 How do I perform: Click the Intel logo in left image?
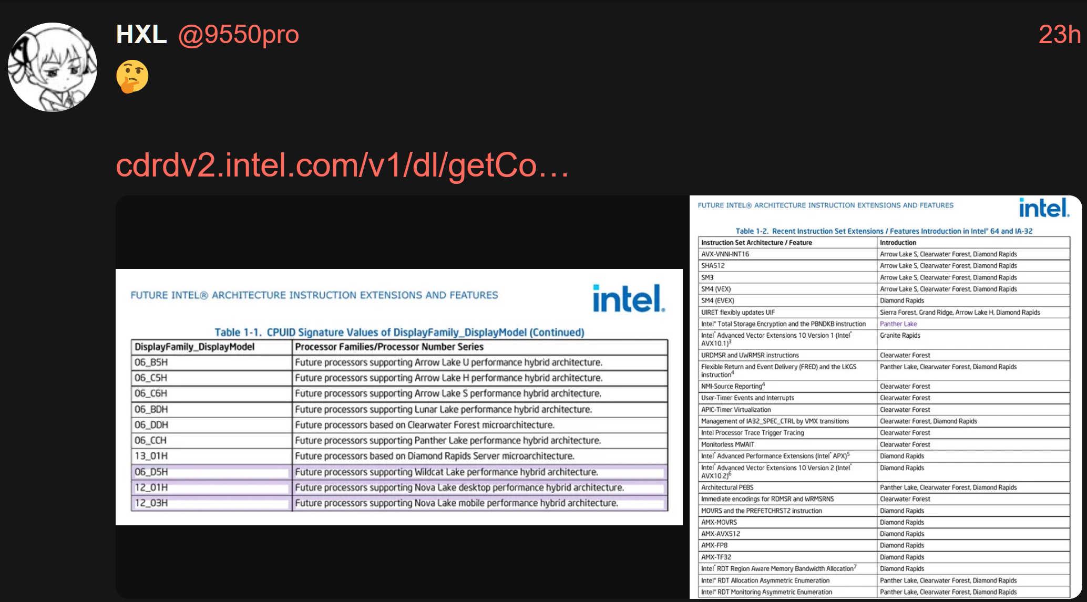point(628,298)
